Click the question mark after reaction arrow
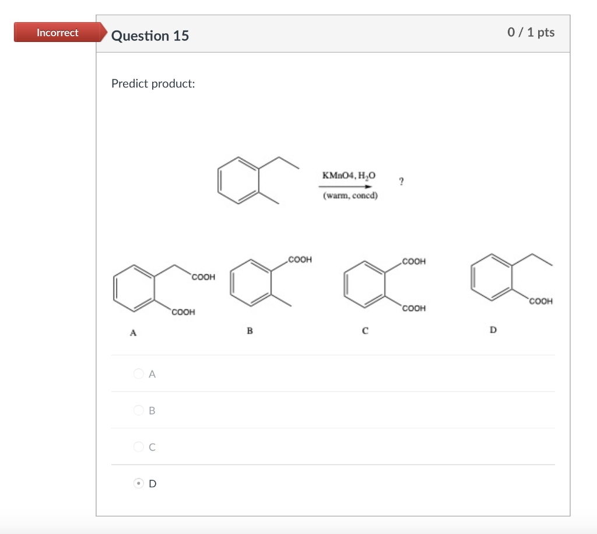Image resolution: width=597 pixels, height=534 pixels. click(x=401, y=181)
